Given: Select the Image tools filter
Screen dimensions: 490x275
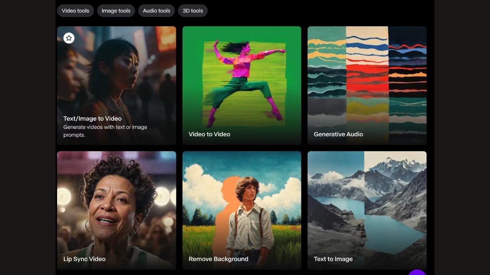Looking at the screenshot, I should [x=116, y=11].
